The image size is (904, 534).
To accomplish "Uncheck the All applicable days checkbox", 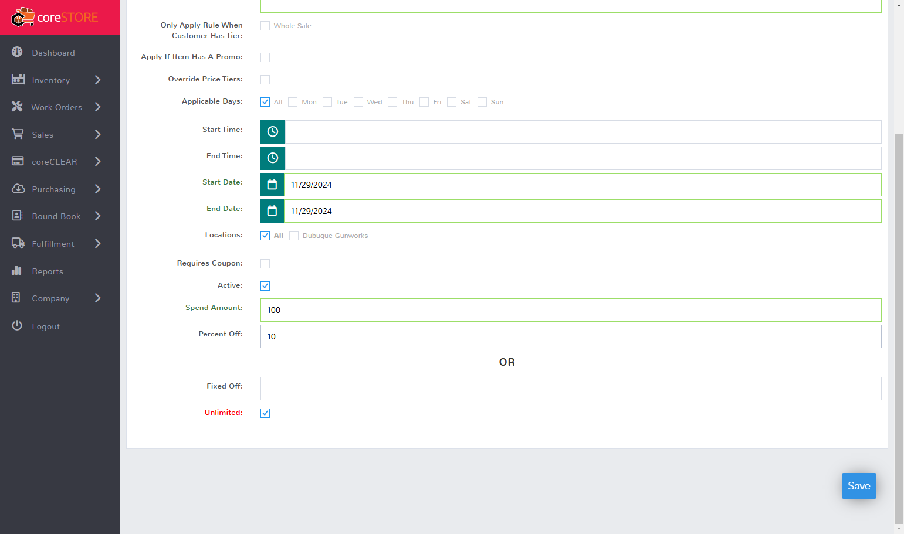I will coord(265,102).
